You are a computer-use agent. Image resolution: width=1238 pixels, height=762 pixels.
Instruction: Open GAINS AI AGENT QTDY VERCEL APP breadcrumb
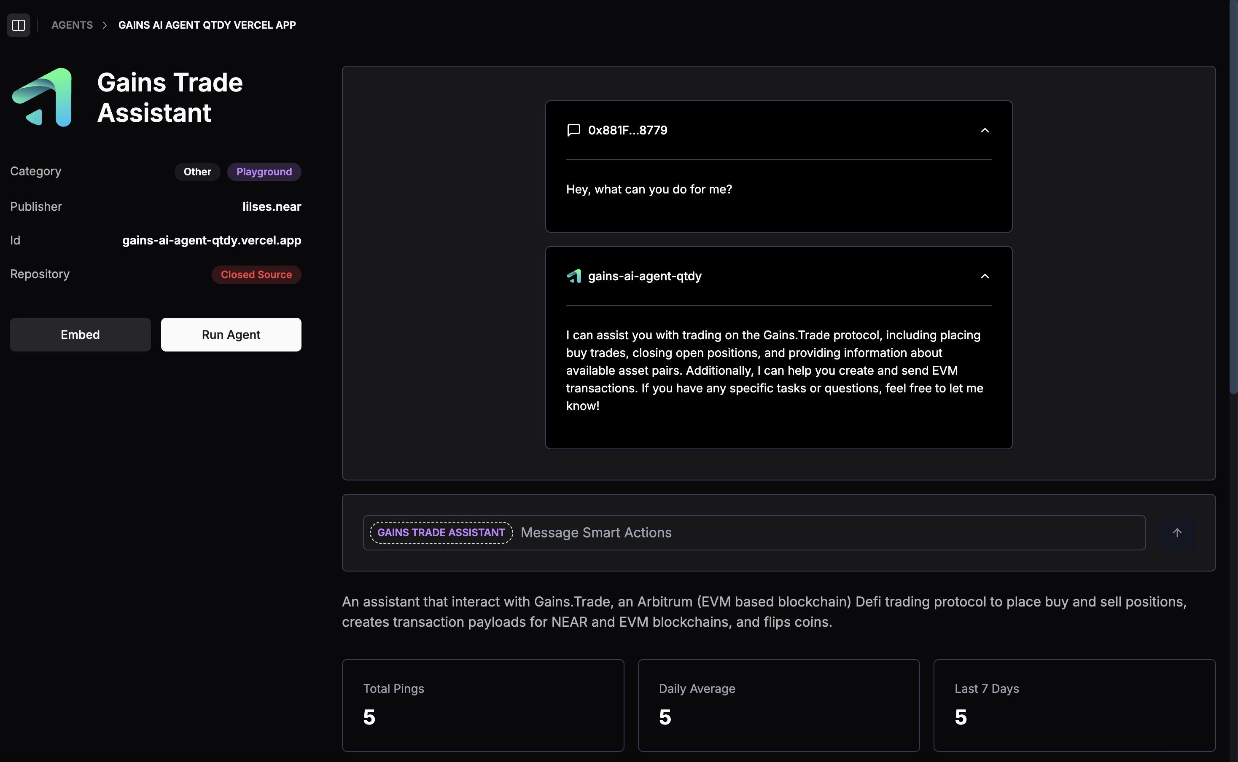[207, 25]
